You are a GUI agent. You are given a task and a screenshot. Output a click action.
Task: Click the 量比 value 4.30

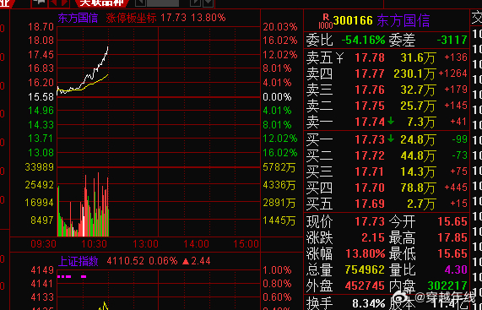(x=456, y=269)
